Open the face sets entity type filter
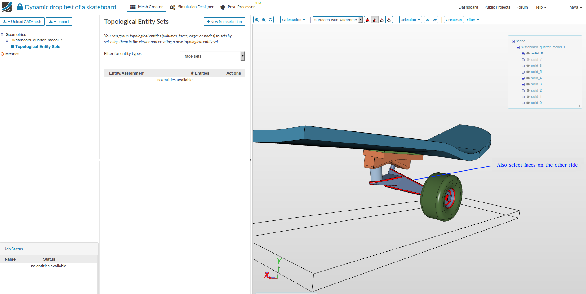The width and height of the screenshot is (586, 294). [212, 56]
